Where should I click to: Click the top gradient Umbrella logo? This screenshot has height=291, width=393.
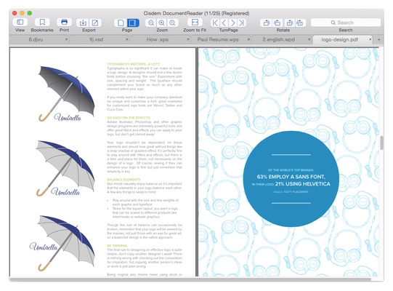66,94
